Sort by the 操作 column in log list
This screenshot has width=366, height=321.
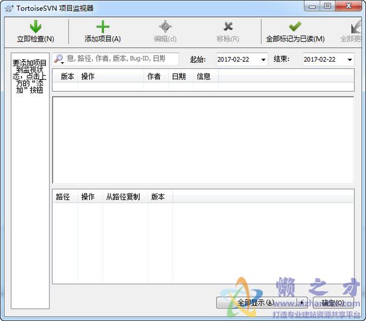tap(110, 76)
